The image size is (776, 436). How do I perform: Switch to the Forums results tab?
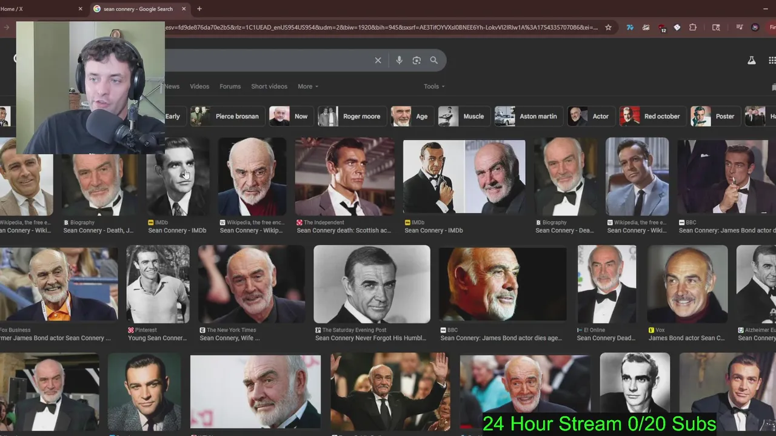[x=230, y=87]
